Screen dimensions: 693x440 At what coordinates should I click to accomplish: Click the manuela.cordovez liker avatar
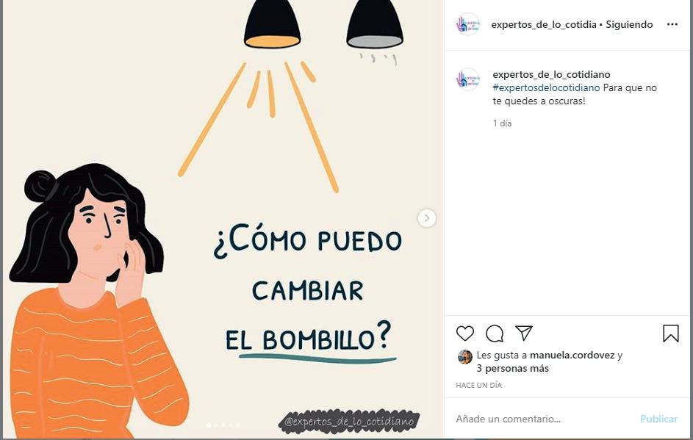pos(465,357)
